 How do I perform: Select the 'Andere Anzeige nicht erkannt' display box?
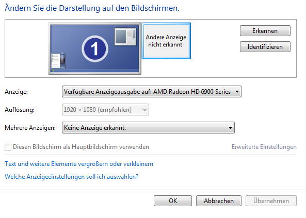(166, 41)
